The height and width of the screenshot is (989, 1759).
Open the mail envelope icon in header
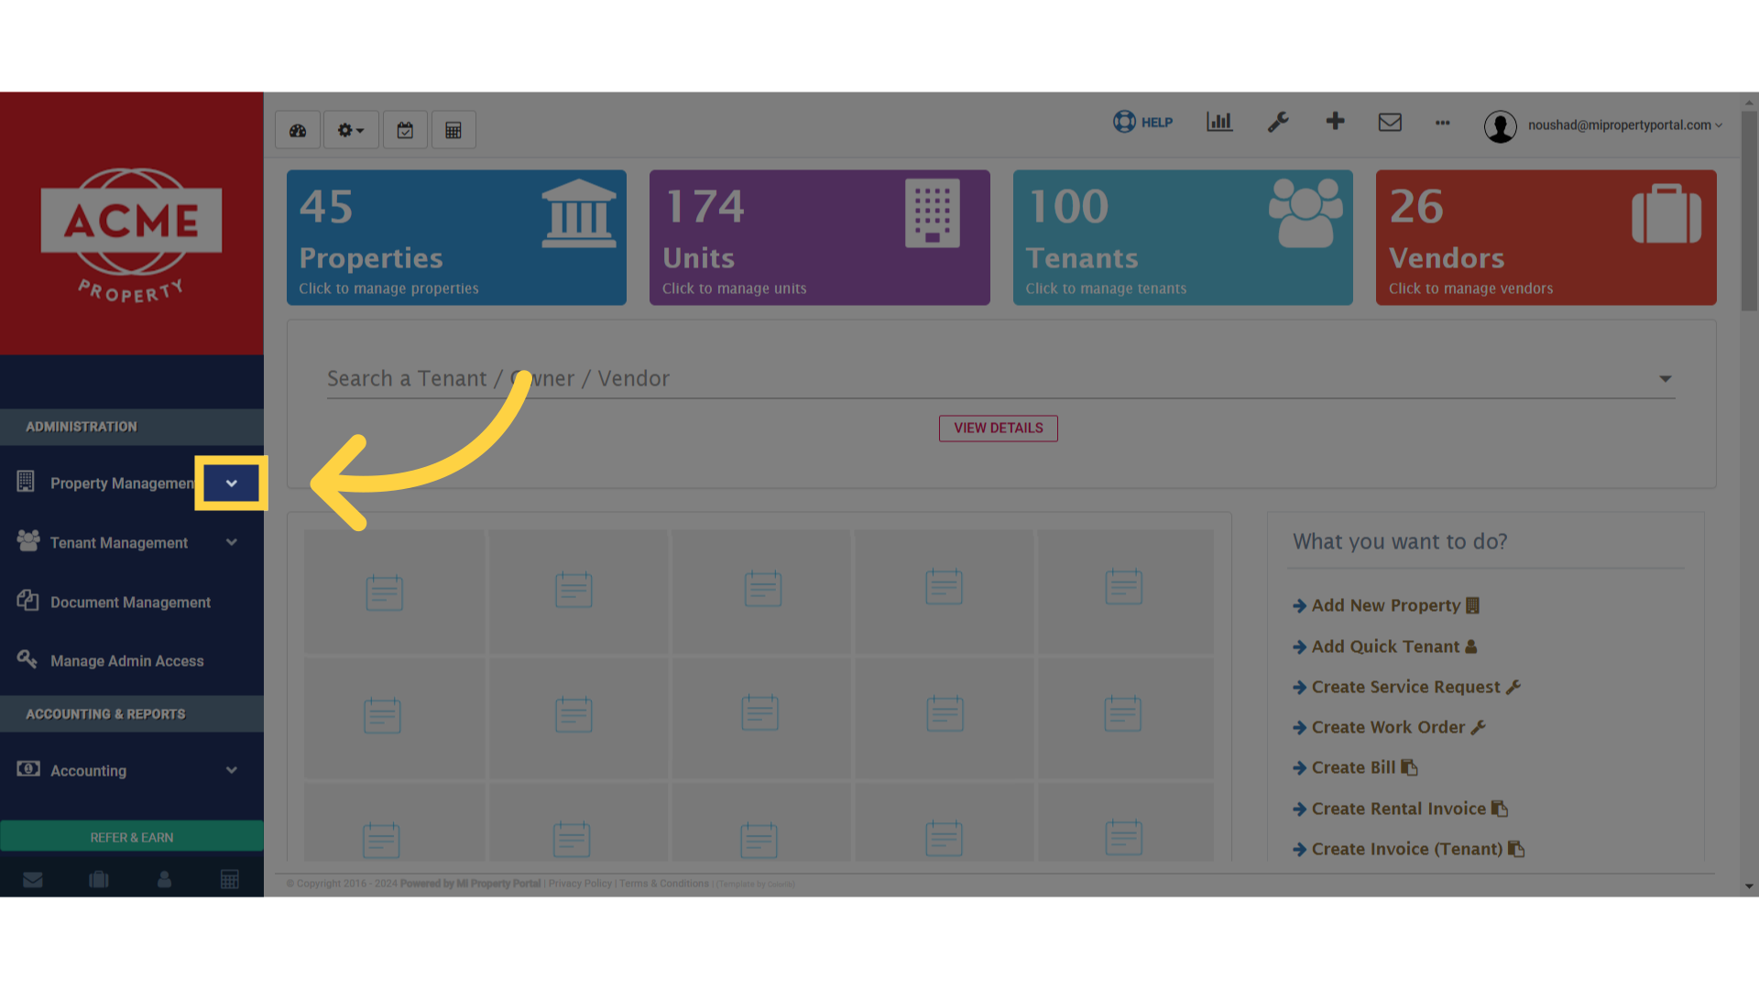point(1390,122)
